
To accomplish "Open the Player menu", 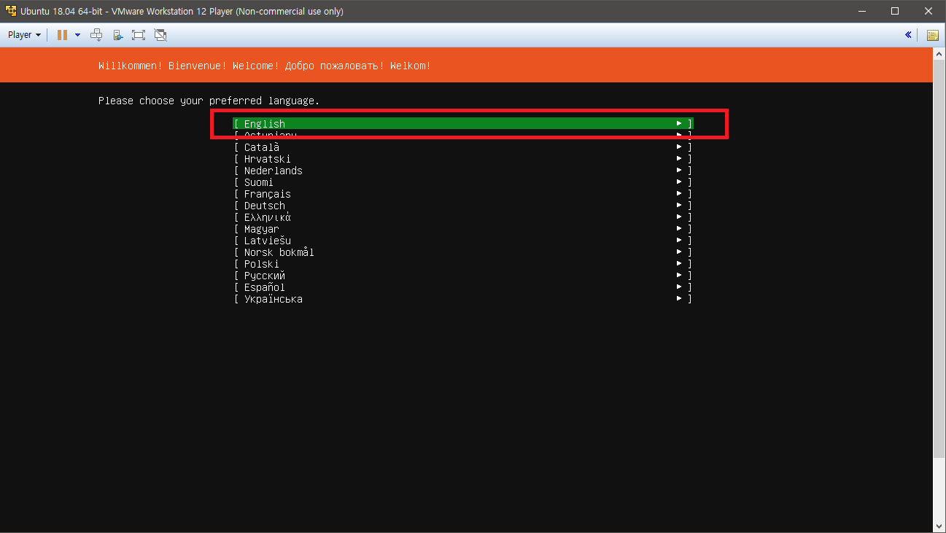I will click(24, 34).
